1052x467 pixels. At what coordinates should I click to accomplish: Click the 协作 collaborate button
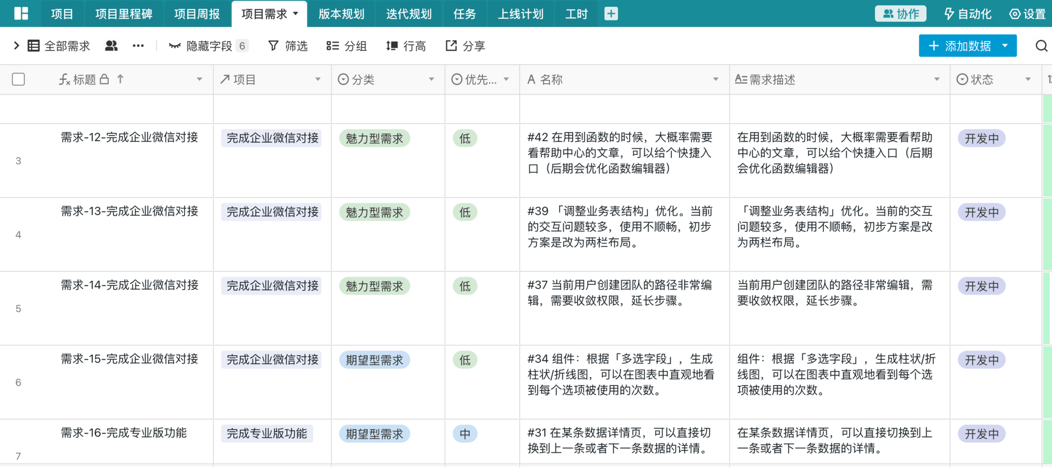point(901,14)
